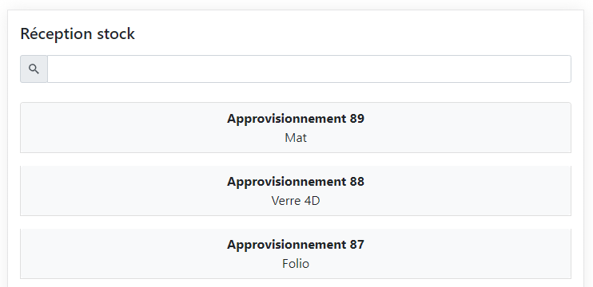This screenshot has height=287, width=593.
Task: Open the Approvisionnement 87 entry
Action: click(x=296, y=254)
